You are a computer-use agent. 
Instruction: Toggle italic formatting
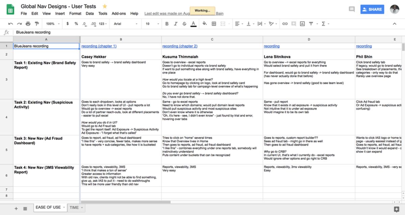coord(175,24)
